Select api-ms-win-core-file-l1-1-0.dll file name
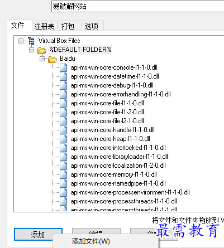The image size is (224, 248). (x=107, y=103)
